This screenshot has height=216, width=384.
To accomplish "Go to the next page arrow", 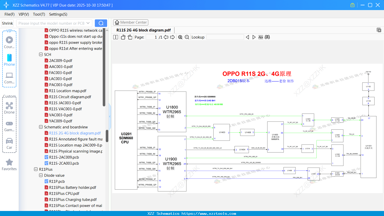I will point(172,37).
